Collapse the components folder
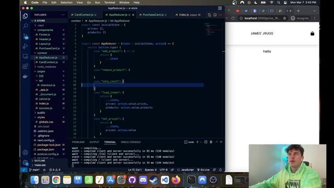The width and height of the screenshot is (334, 188). pos(45,30)
